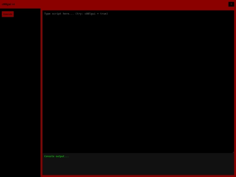Click the "c00lgui v4" title text

(x=8, y=4)
